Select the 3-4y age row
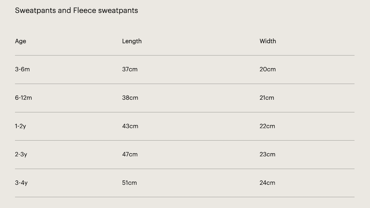The height and width of the screenshot is (208, 370). coord(21,183)
